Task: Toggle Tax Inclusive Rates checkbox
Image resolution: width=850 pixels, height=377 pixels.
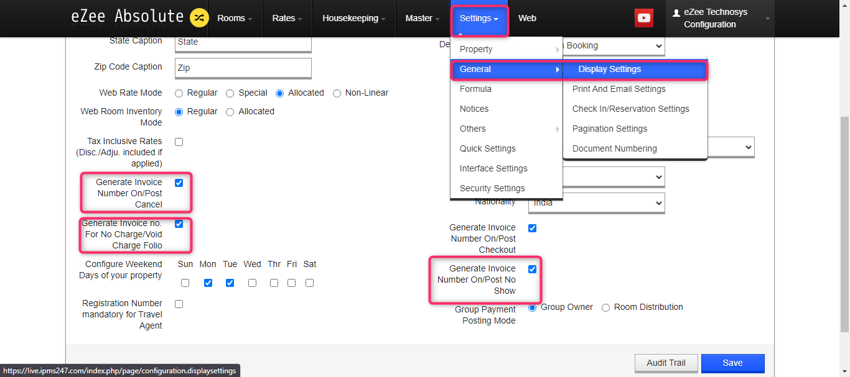Action: [179, 142]
